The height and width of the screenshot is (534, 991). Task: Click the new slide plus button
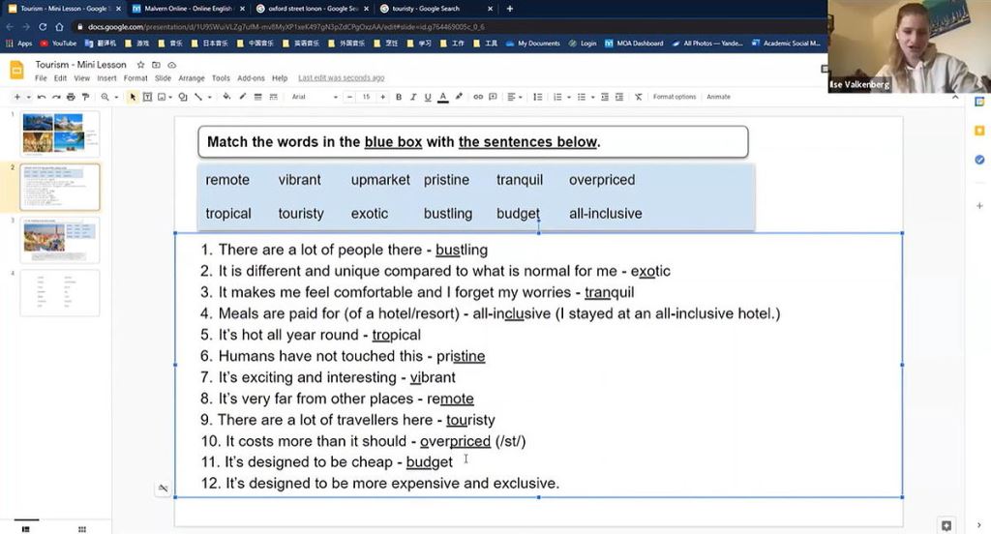tap(17, 97)
